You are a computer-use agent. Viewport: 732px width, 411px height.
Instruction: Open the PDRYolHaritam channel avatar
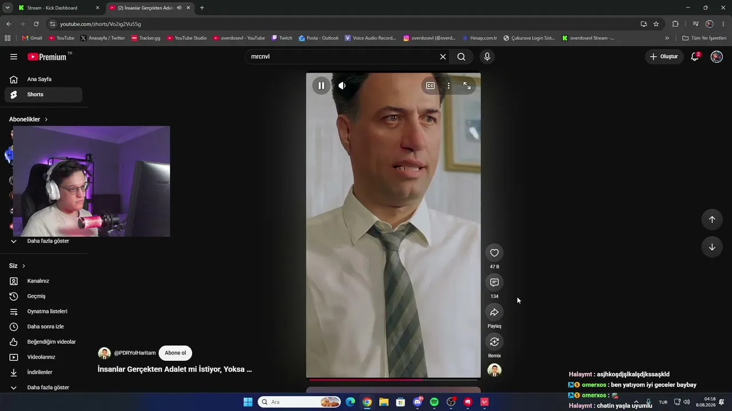[x=104, y=353]
